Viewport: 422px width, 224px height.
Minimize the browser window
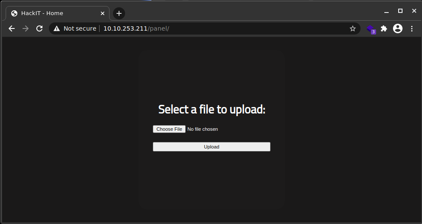click(x=387, y=11)
